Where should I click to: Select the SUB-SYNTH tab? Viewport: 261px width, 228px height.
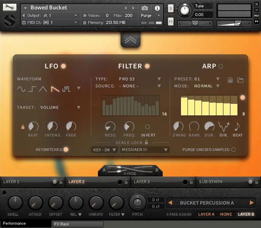click(228, 182)
